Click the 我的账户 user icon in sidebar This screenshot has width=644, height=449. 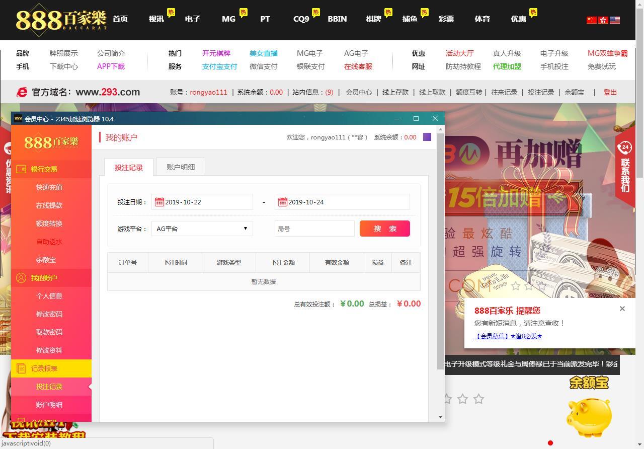pos(21,278)
